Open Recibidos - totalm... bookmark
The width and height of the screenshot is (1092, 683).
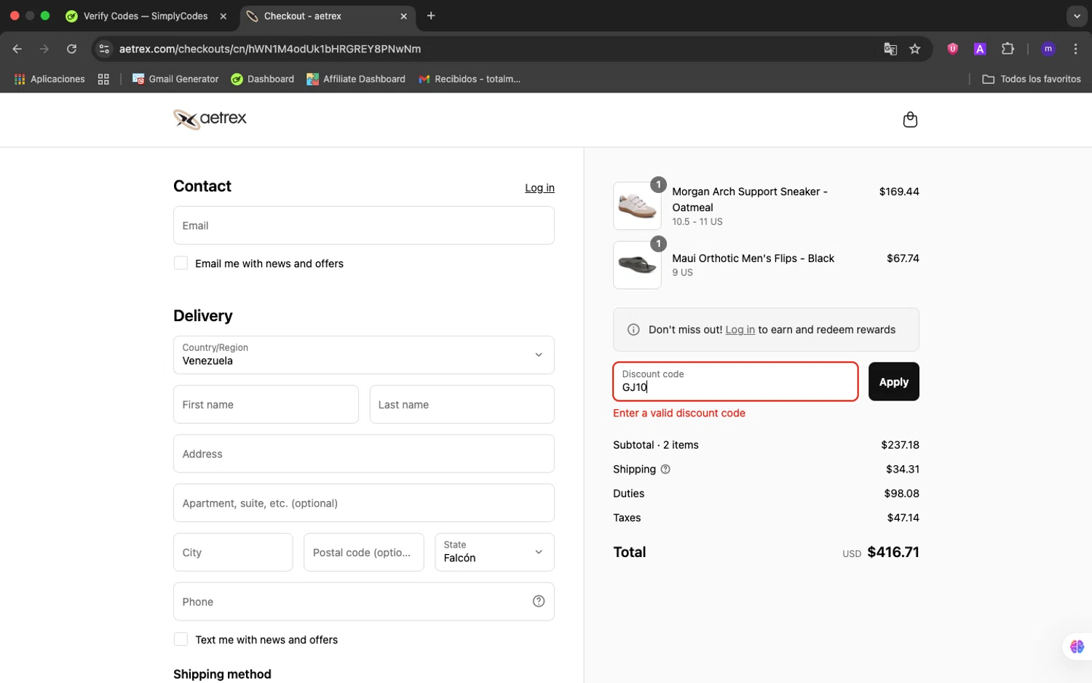(x=470, y=79)
